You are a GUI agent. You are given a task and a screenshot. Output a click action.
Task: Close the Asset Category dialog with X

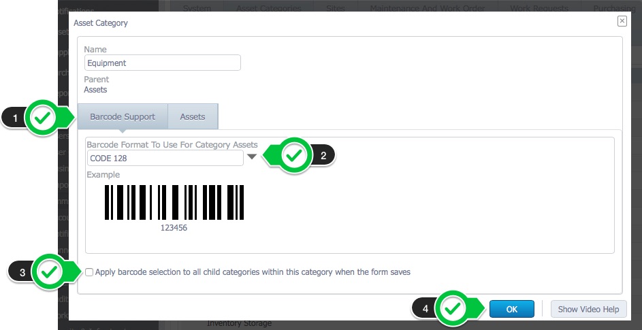pyautogui.click(x=622, y=21)
